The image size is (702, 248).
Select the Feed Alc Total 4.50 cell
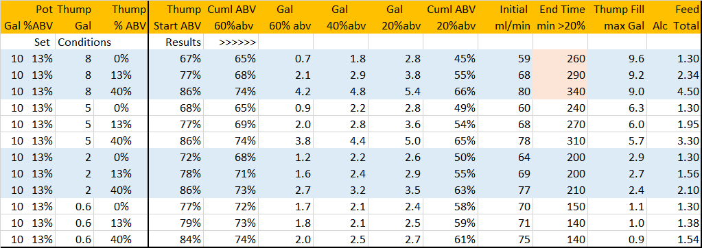[674, 92]
